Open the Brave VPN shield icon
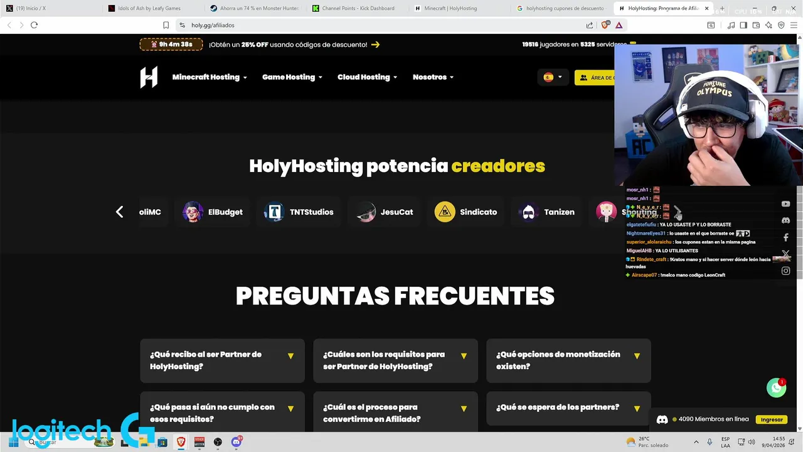The image size is (803, 452). click(x=781, y=25)
